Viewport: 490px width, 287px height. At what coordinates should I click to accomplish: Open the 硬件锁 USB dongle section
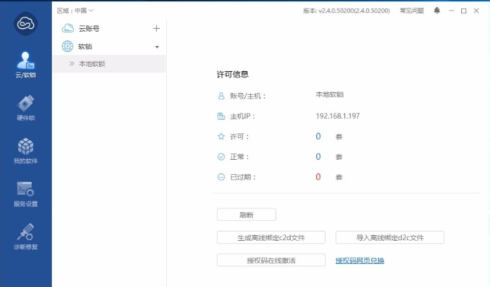[x=26, y=108]
